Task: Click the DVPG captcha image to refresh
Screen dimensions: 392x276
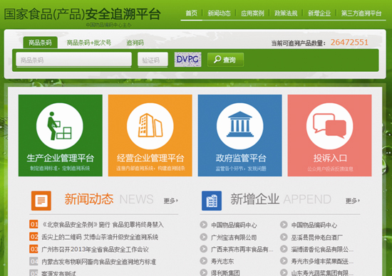Action: click(187, 59)
